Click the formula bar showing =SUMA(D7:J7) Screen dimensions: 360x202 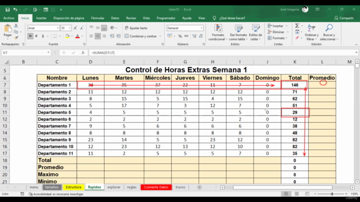[x=222, y=53]
